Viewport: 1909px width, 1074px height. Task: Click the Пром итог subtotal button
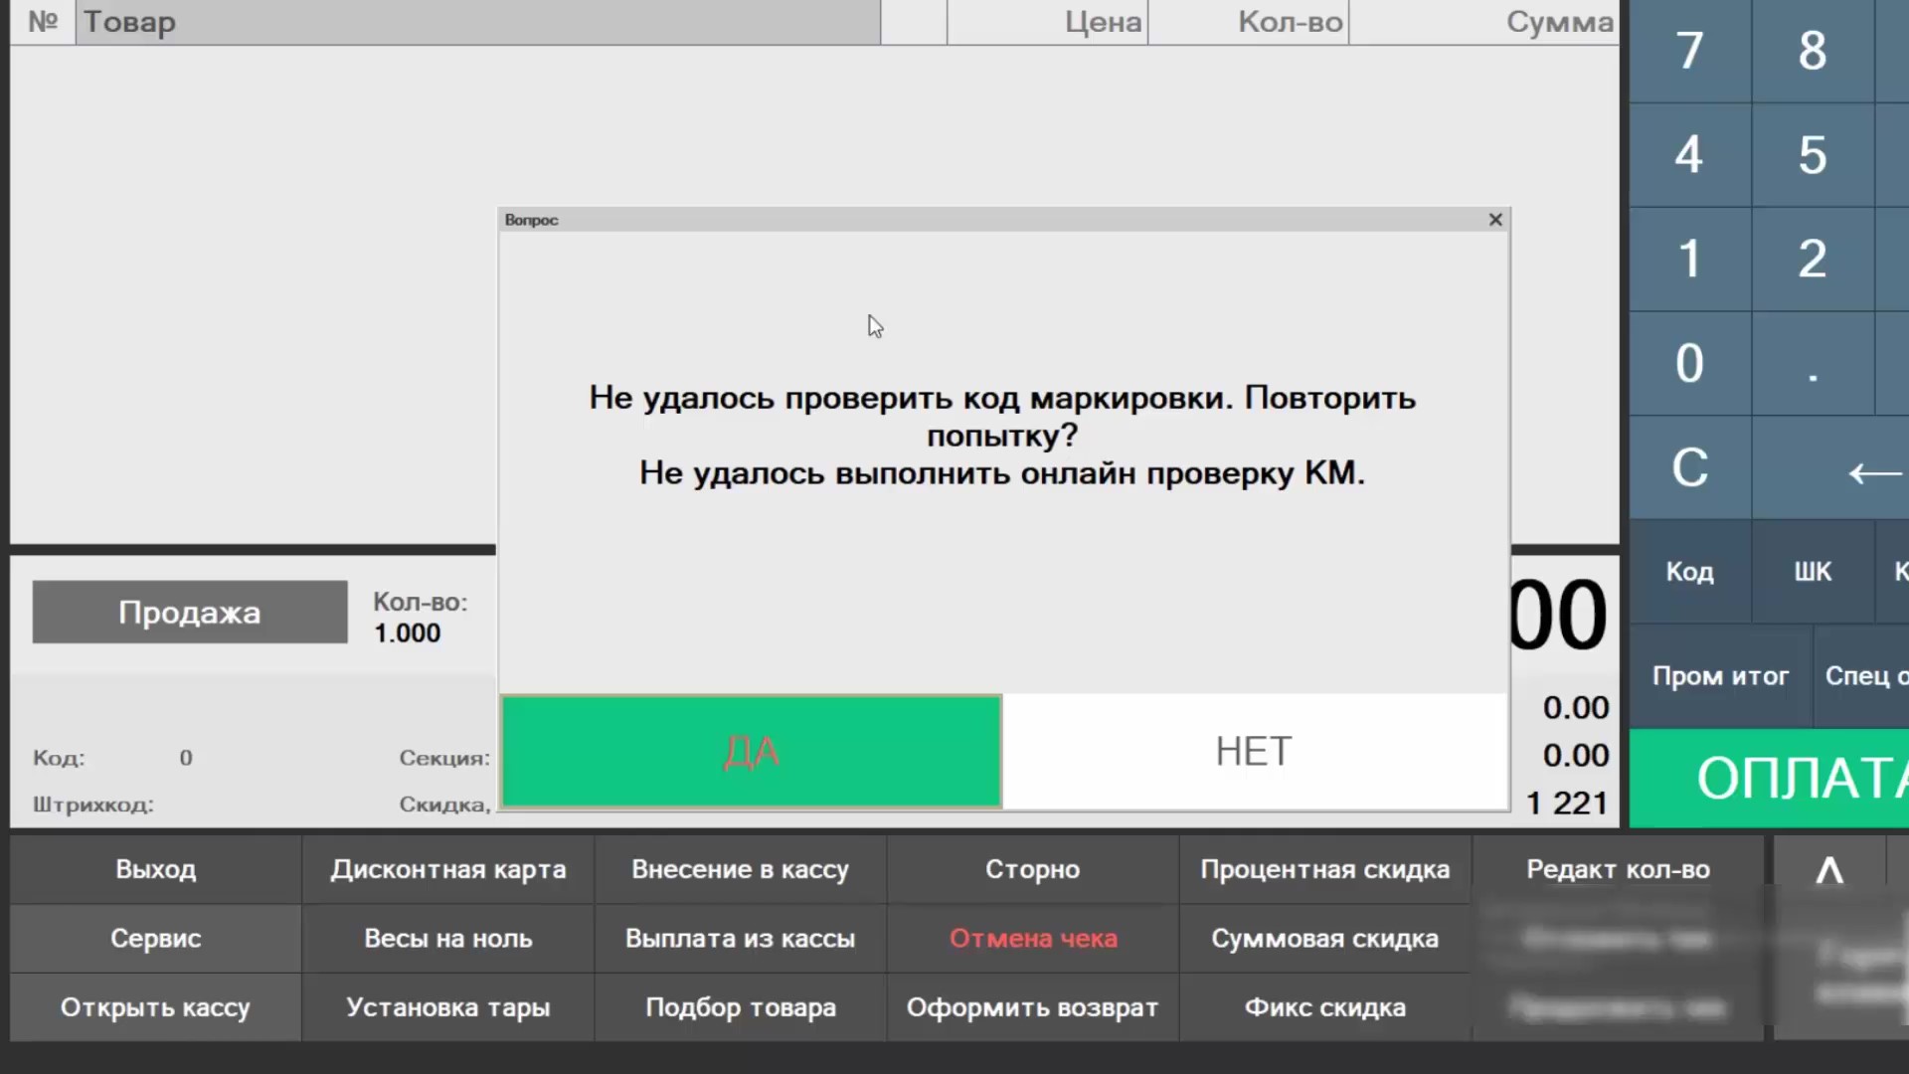(1720, 676)
